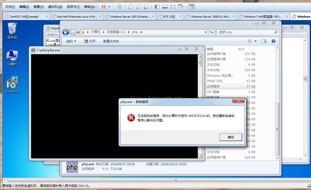This screenshot has height=190, width=311.
Task: Close the Red Hat Enterprise Linux tab
Action: point(100,16)
